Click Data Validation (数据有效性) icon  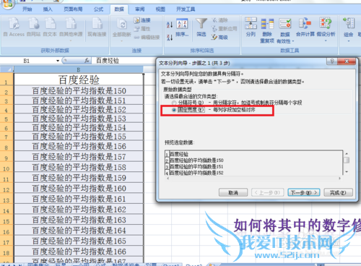[285, 30]
